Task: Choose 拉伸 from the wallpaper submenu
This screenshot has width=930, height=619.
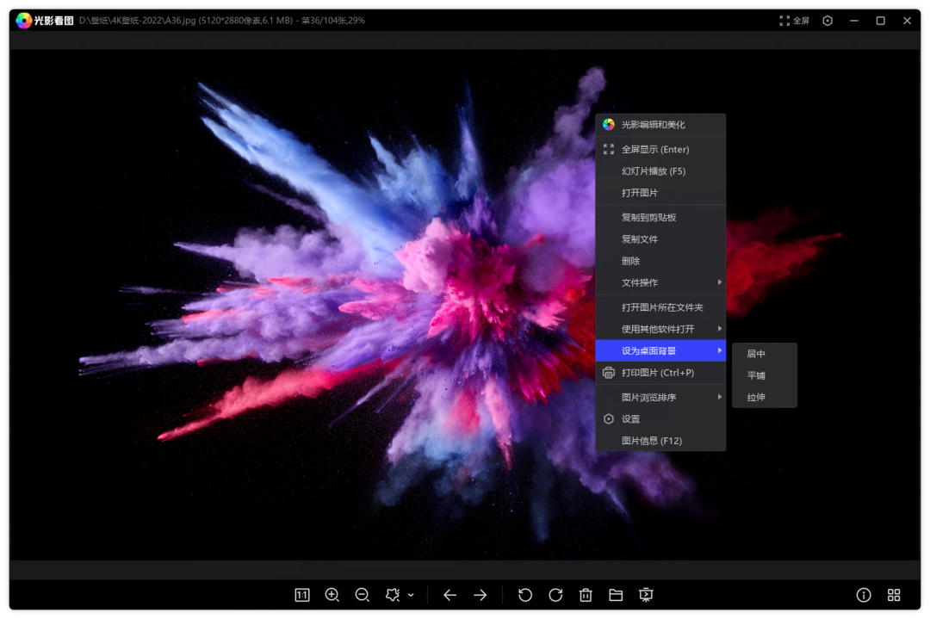Action: [756, 398]
